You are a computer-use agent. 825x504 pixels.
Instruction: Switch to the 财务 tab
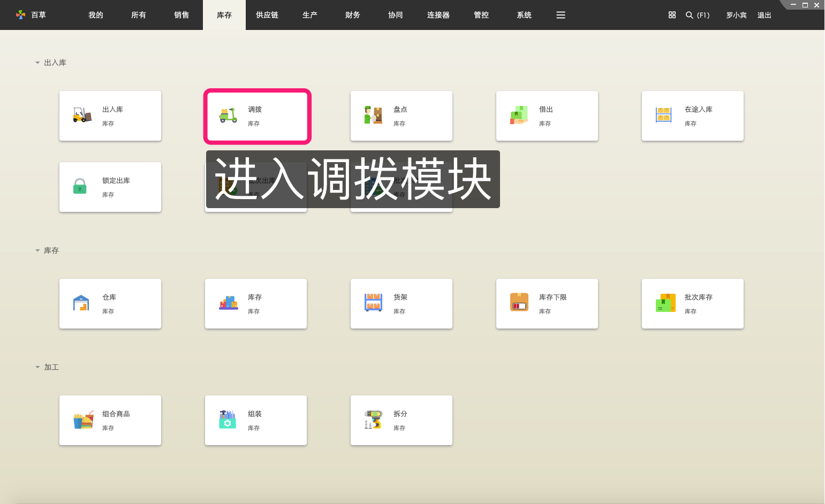[x=353, y=15]
